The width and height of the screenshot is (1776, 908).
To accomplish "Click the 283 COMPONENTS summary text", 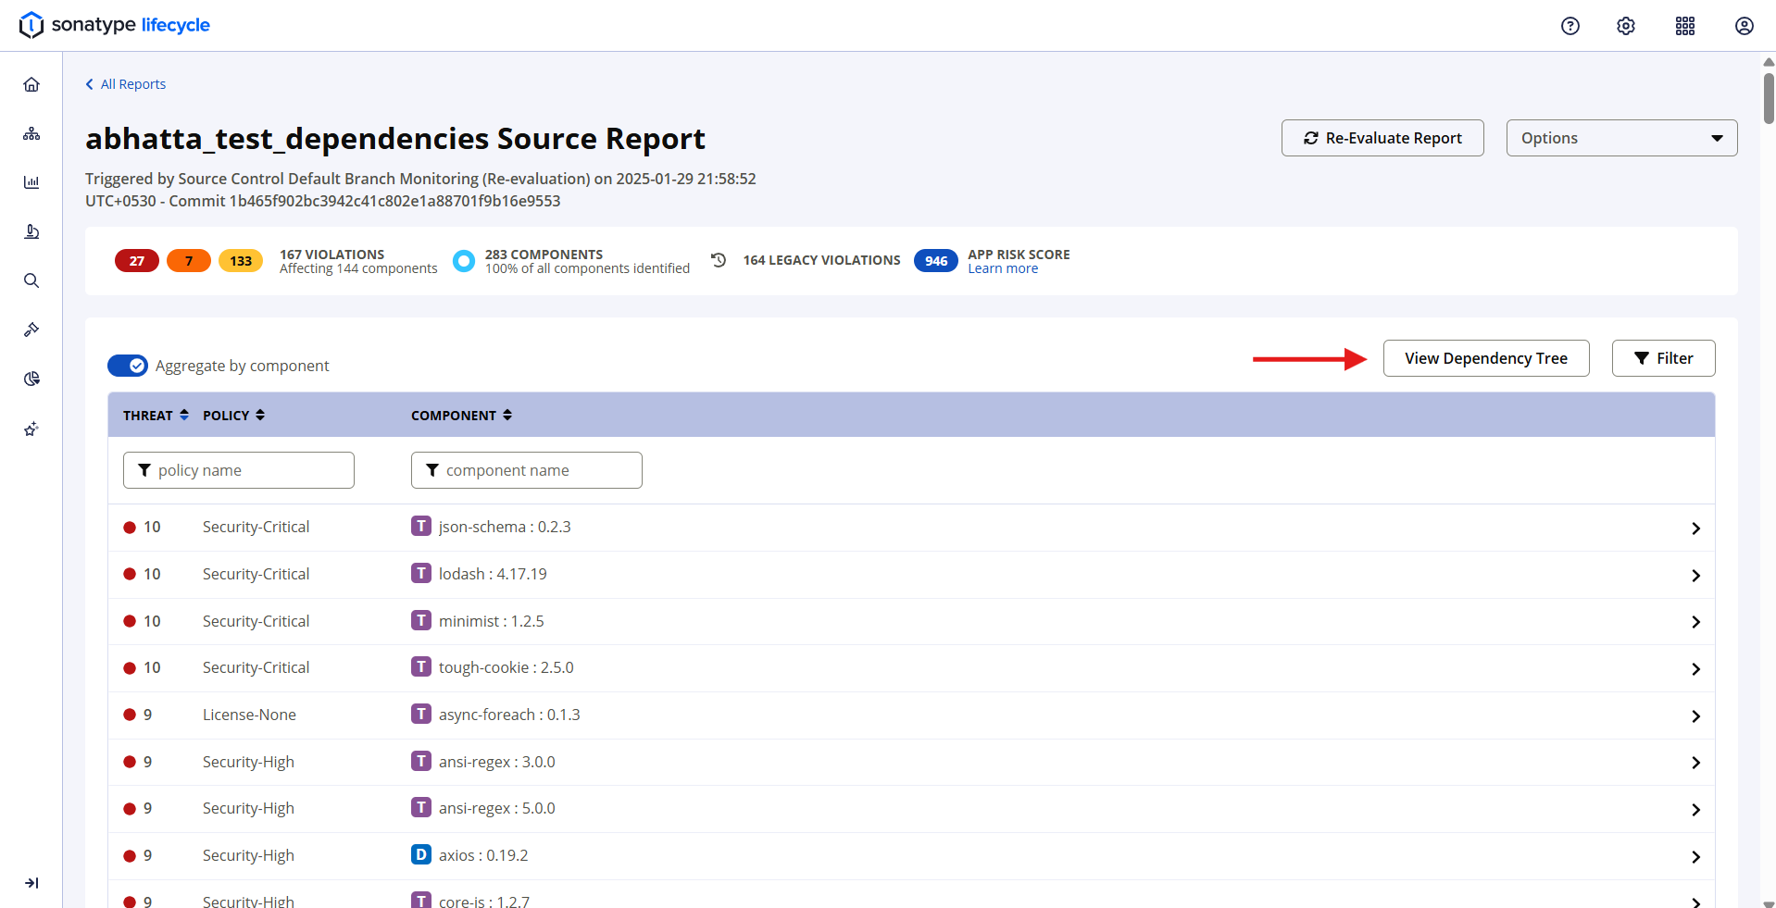I will pyautogui.click(x=544, y=255).
